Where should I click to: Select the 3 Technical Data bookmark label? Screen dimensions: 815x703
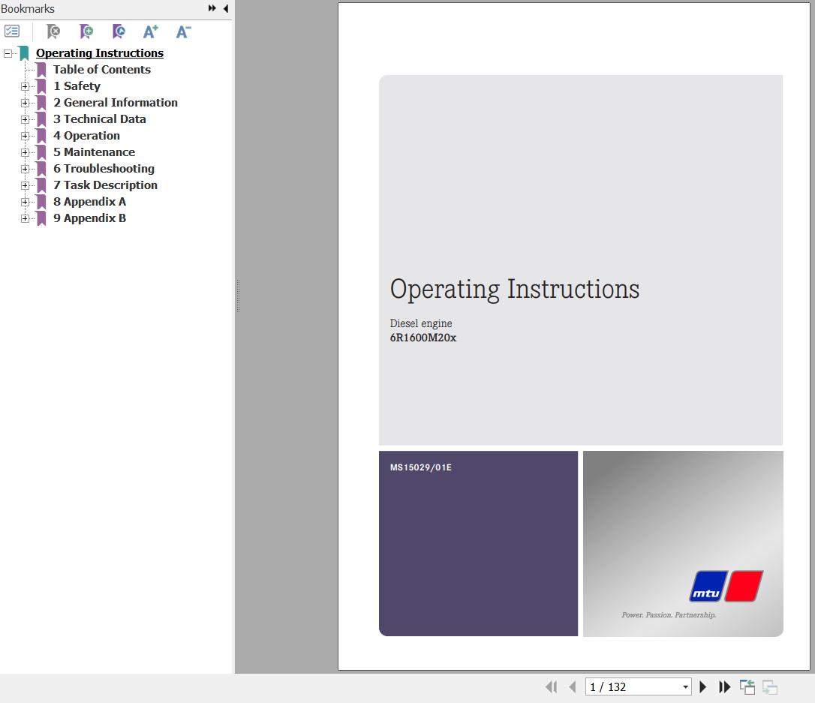coord(99,119)
